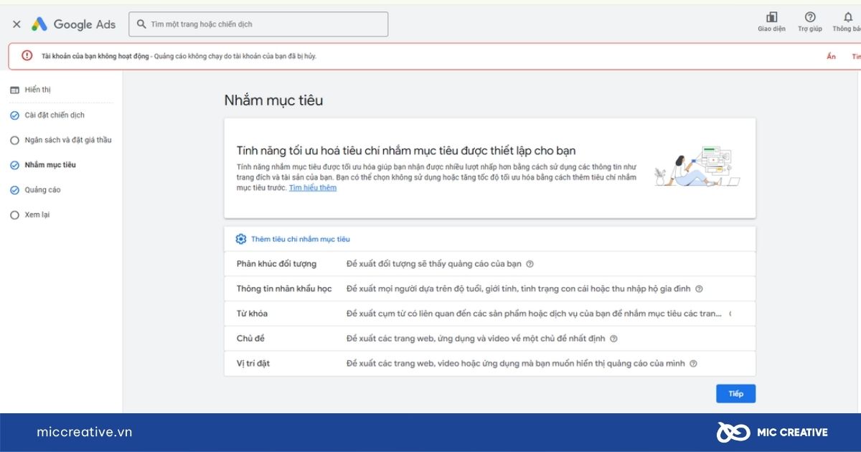Screen dimensions: 861x452
Task: Go to Cài đặt chiến dịch step
Action: [55, 115]
